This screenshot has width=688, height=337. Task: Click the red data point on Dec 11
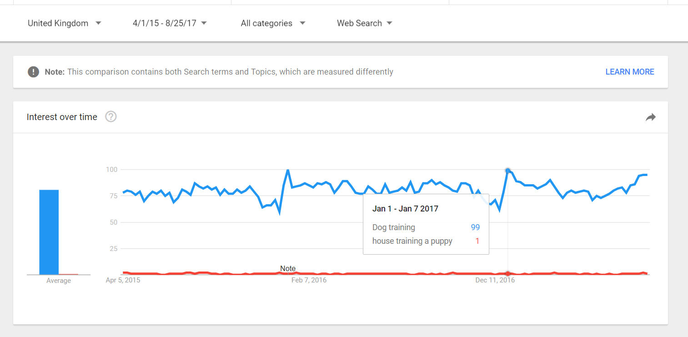507,274
